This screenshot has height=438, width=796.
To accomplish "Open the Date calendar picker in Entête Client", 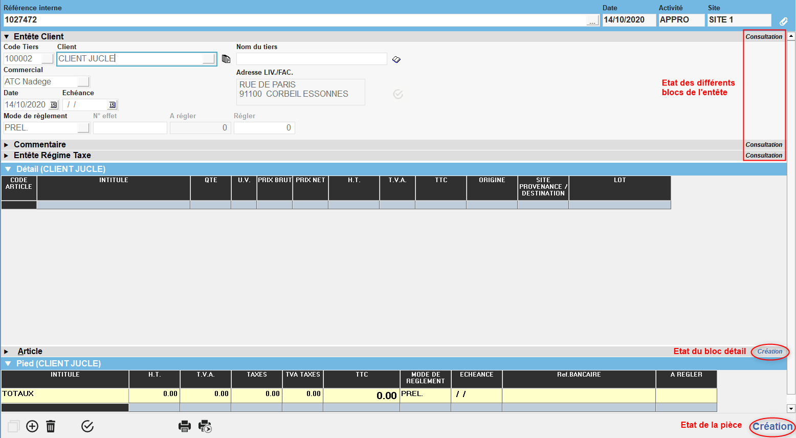I will tap(54, 105).
